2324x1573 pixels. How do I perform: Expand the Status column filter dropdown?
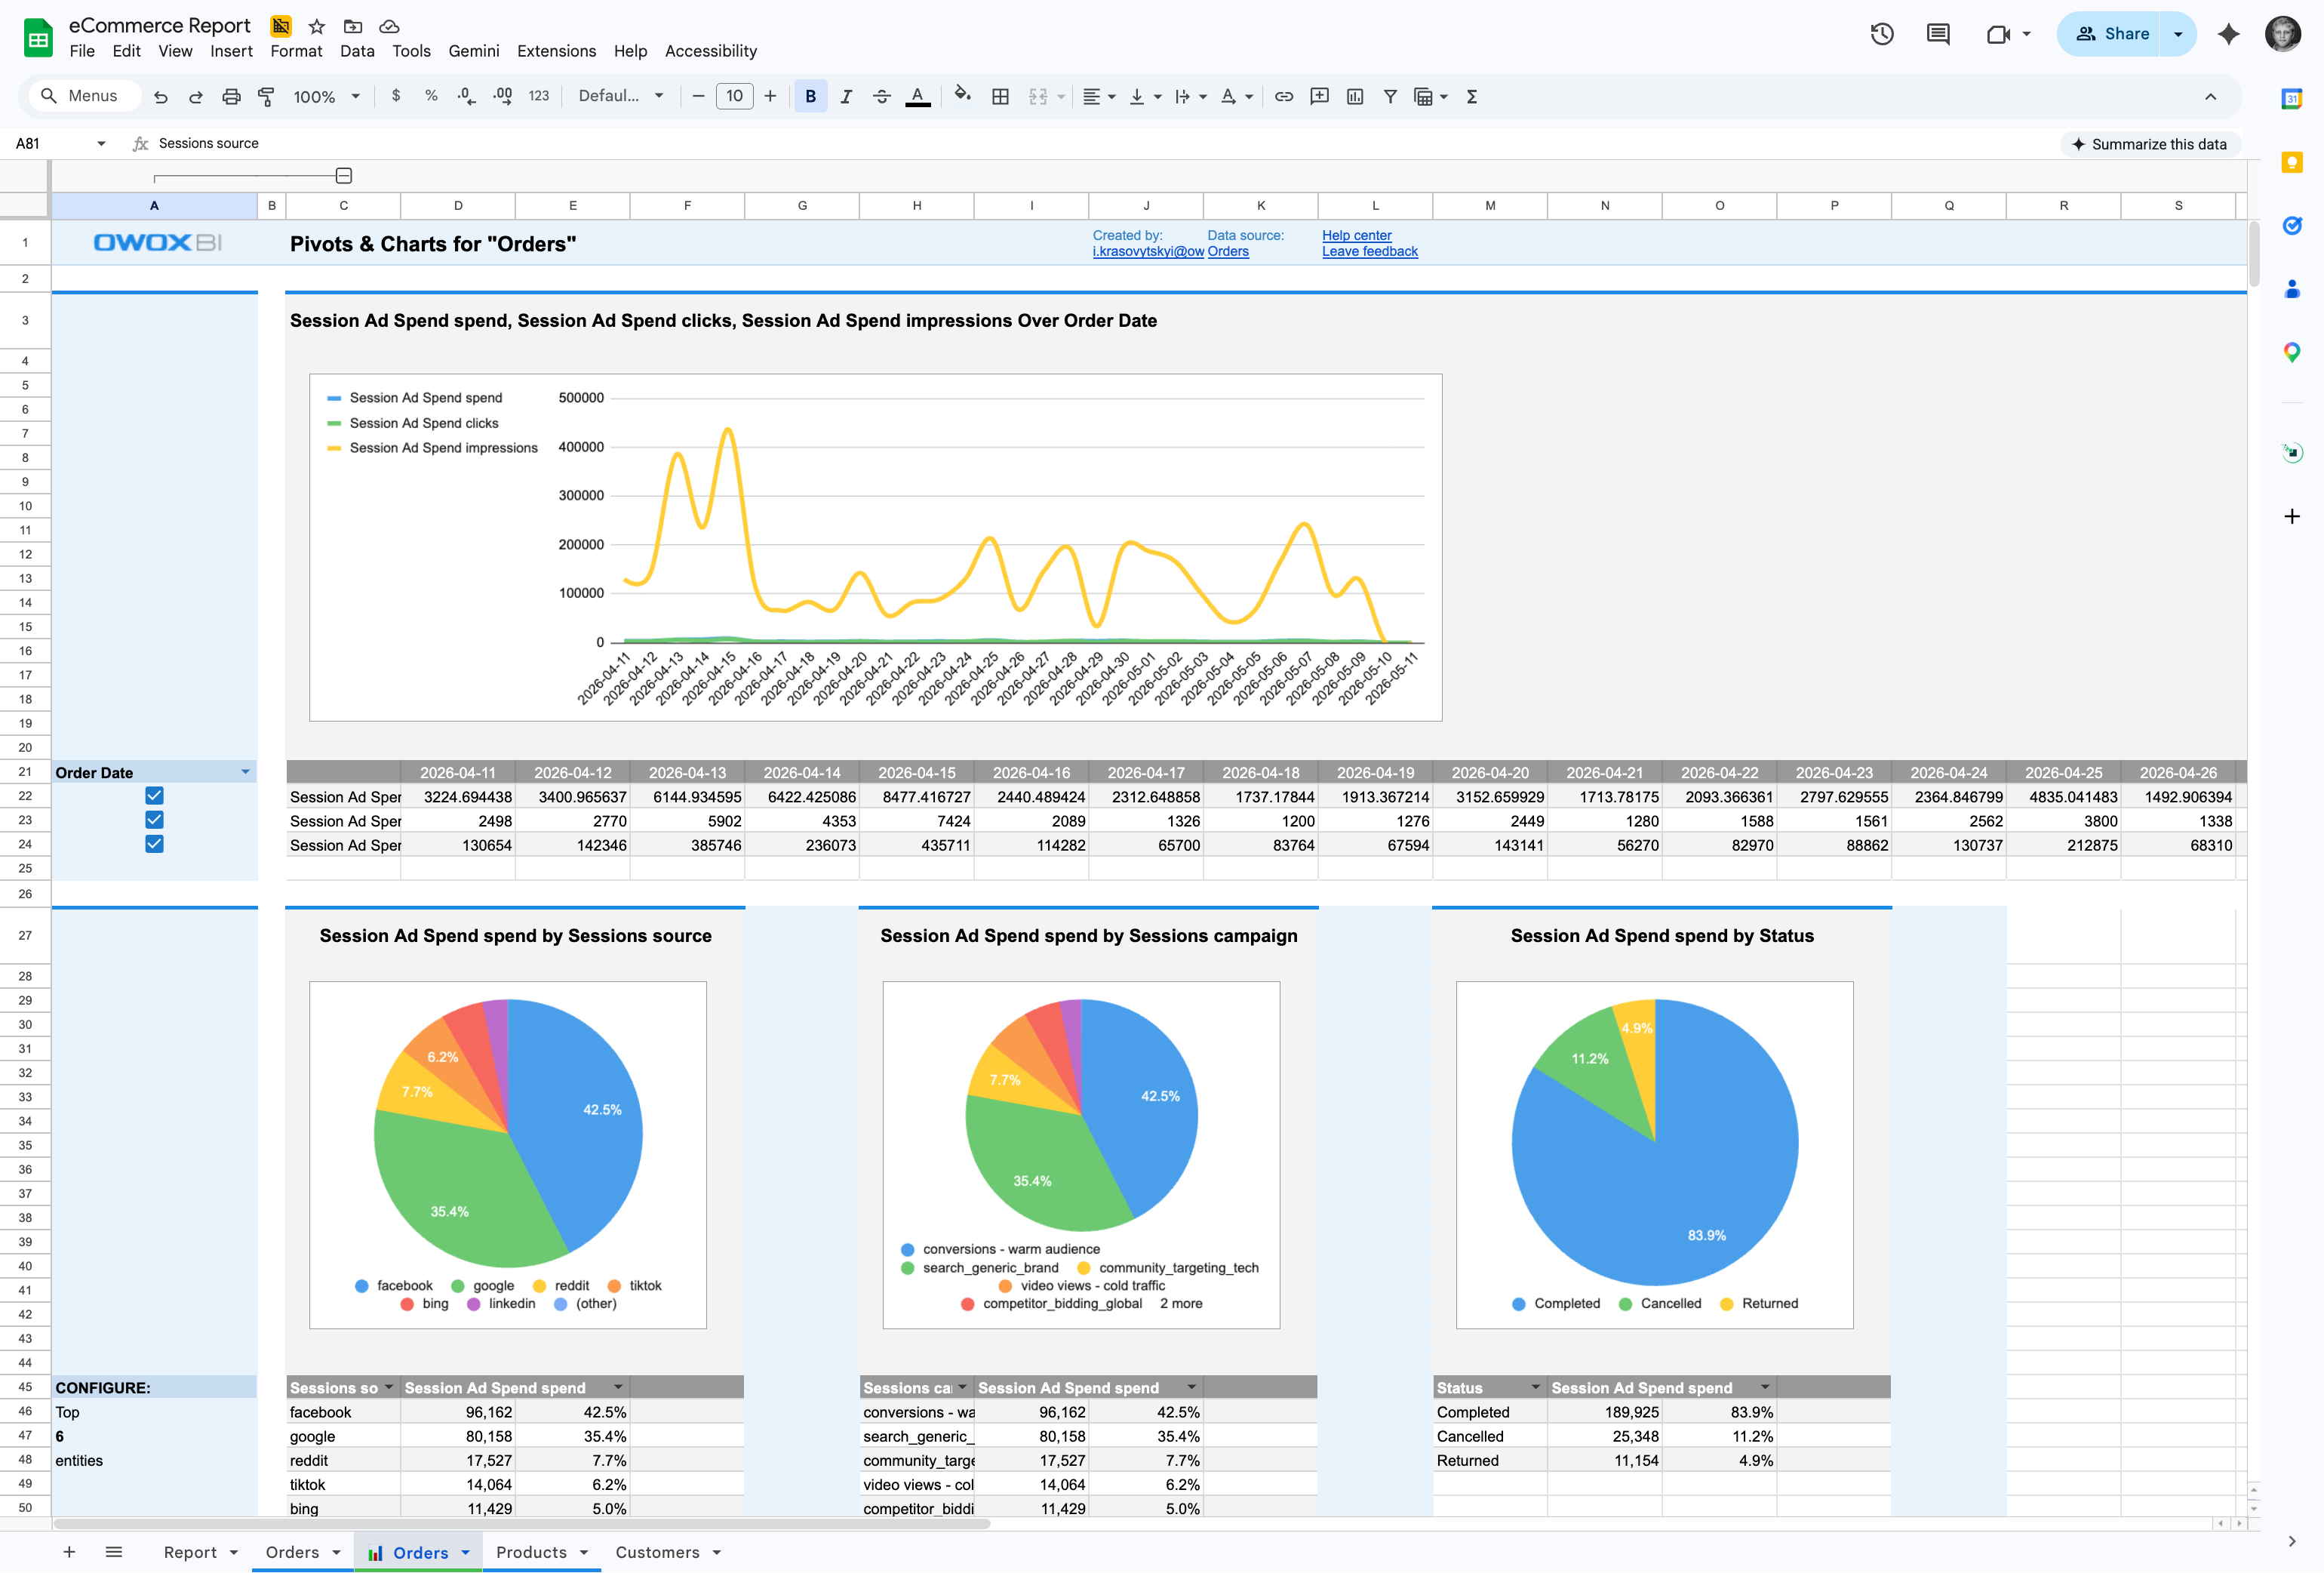[x=1535, y=1387]
